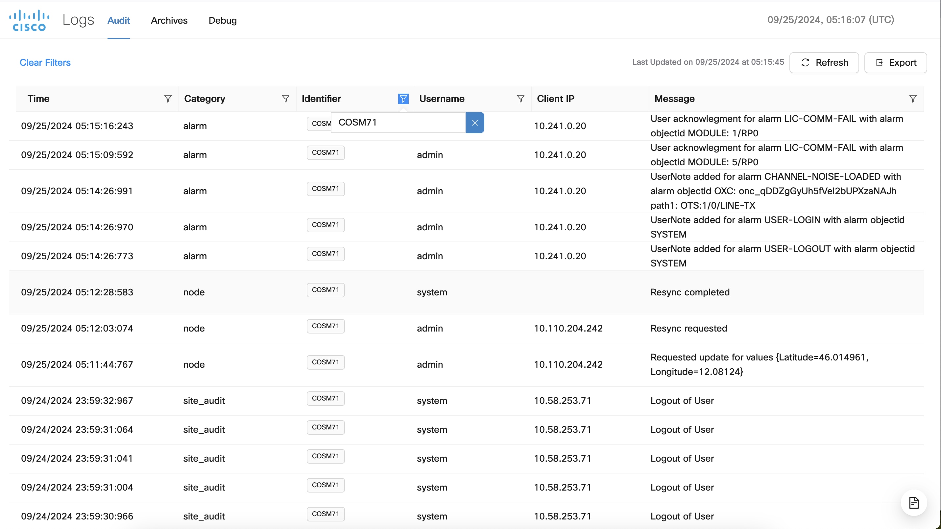Click the Category column header

pos(205,99)
